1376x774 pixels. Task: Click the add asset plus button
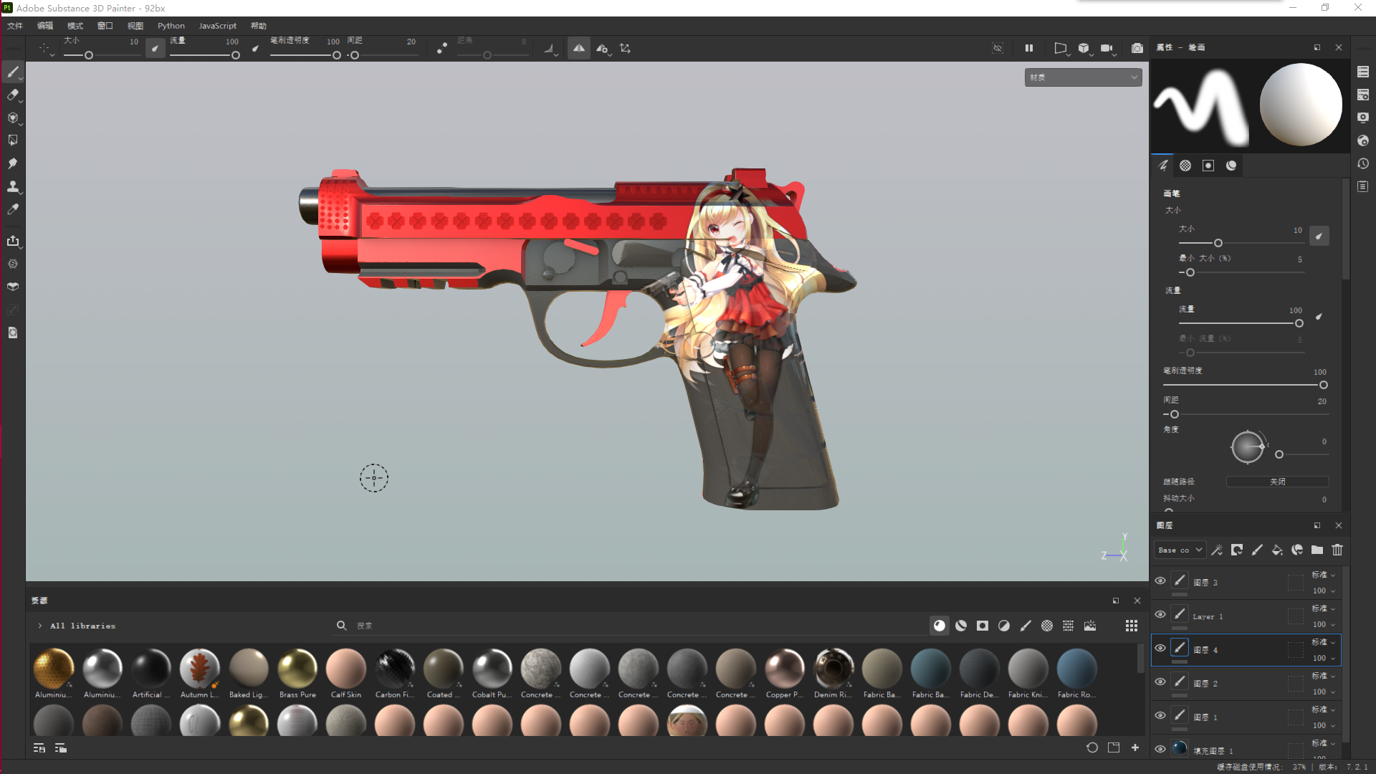tap(1135, 747)
